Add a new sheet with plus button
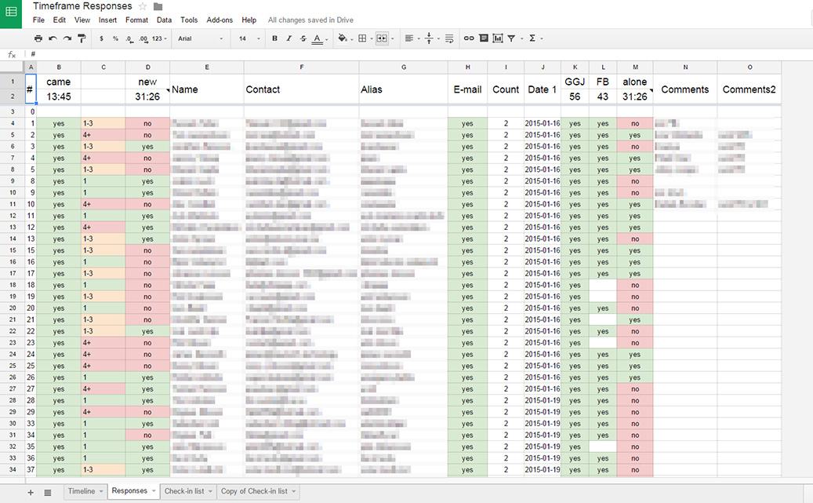This screenshot has width=813, height=503. (x=31, y=492)
